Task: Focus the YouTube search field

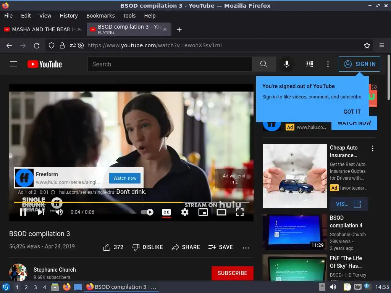Action: coord(170,64)
